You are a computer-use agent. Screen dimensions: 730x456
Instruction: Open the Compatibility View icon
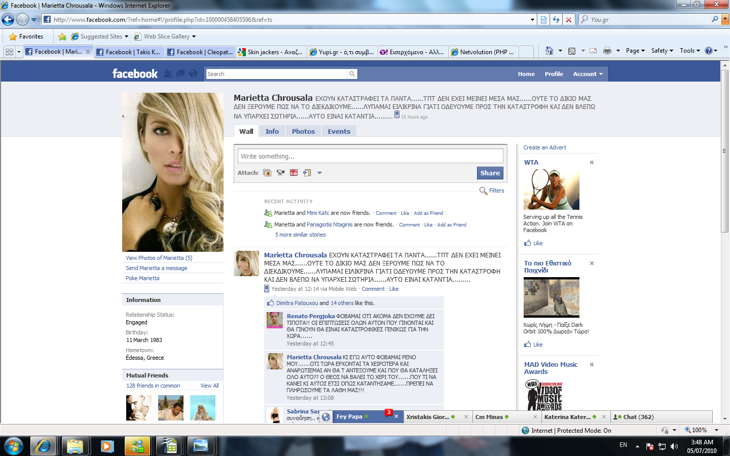pyautogui.click(x=543, y=20)
